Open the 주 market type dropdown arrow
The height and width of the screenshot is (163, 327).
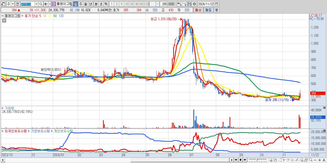[x=13, y=4]
